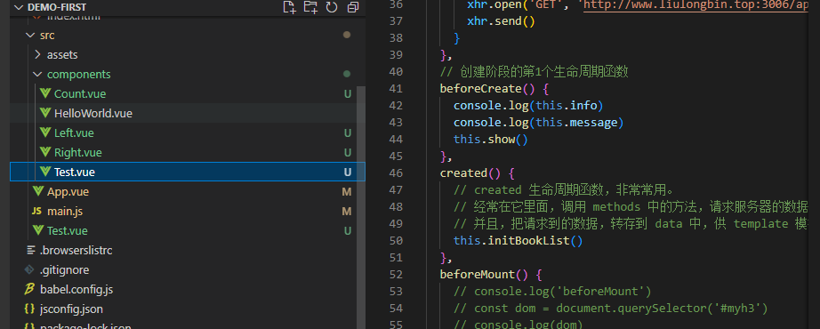Image resolution: width=820 pixels, height=329 pixels.
Task: Click the green dot on components folder
Action: point(346,75)
